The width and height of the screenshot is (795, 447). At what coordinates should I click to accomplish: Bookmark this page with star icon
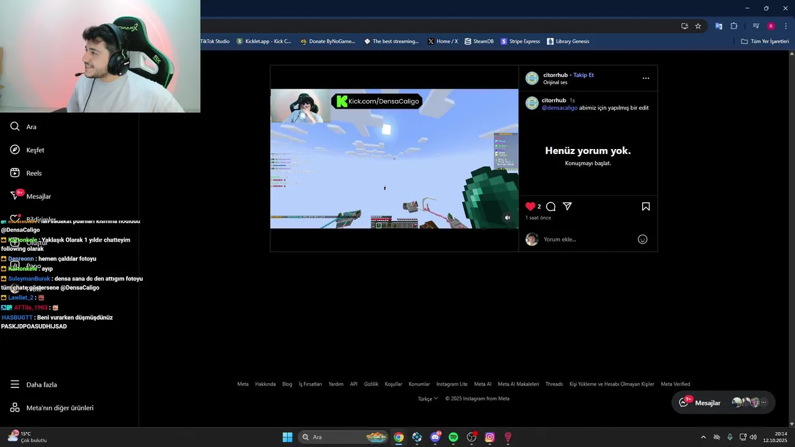pyautogui.click(x=698, y=26)
